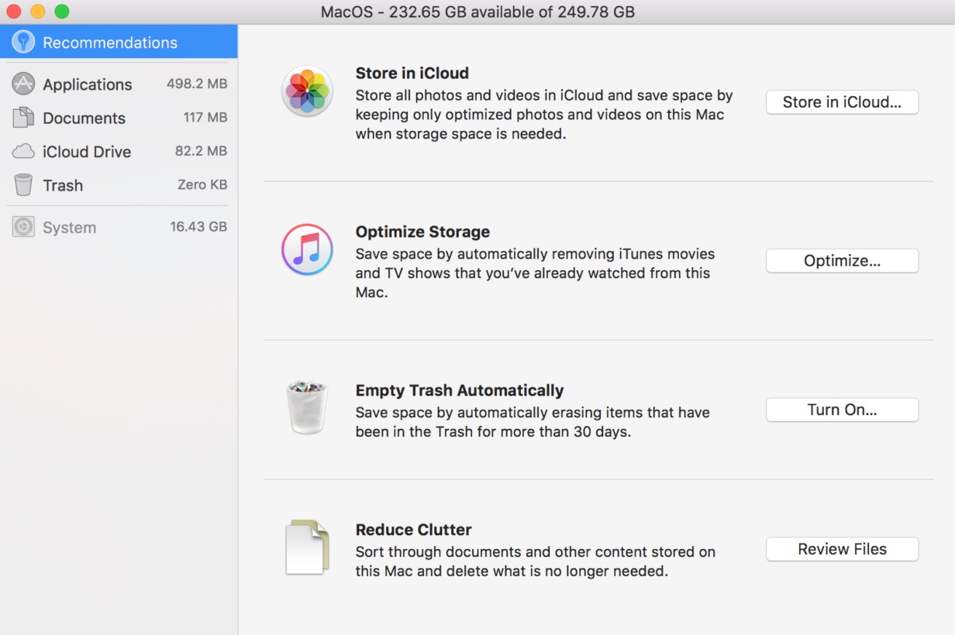Click the Optimize Storage heading

click(x=422, y=232)
